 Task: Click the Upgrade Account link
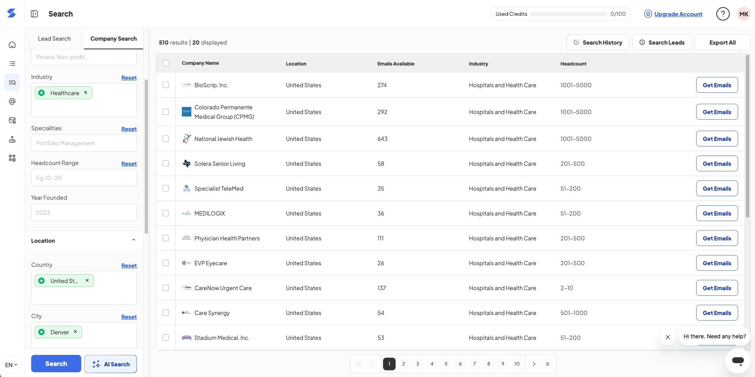[x=678, y=14]
